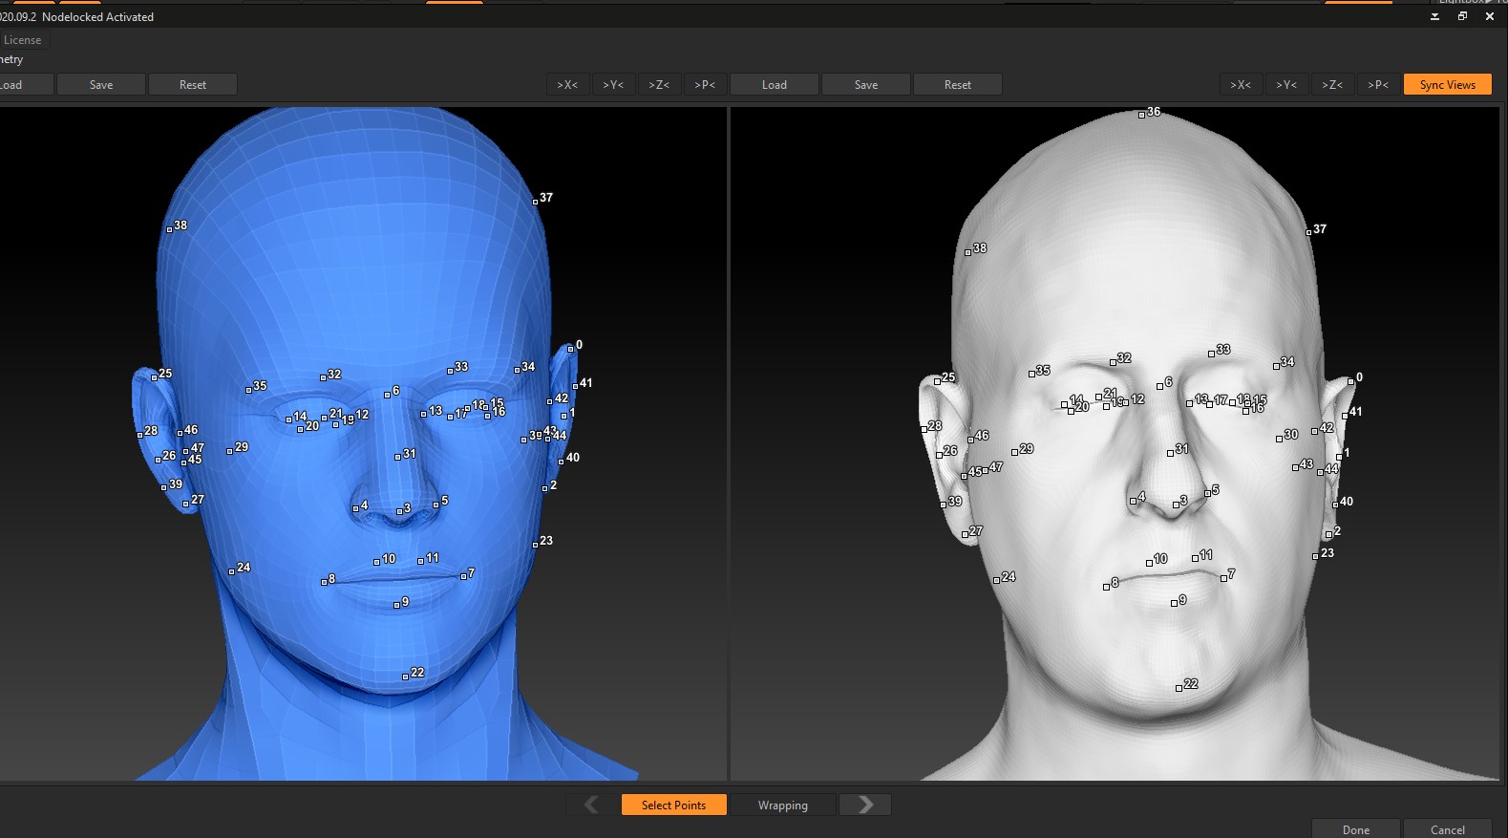
Task: Select point 40 on the gray scan ear
Action: 1336,505
